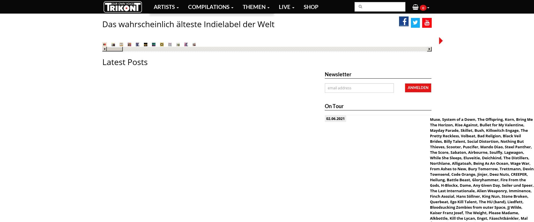Image resolution: width=534 pixels, height=222 pixels.
Task: Click the cart item count badge
Action: coord(423,8)
